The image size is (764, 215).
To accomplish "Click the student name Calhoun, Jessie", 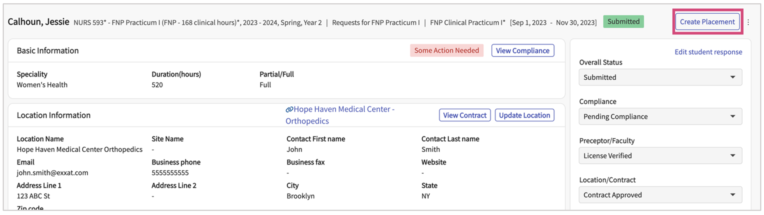I will [39, 22].
